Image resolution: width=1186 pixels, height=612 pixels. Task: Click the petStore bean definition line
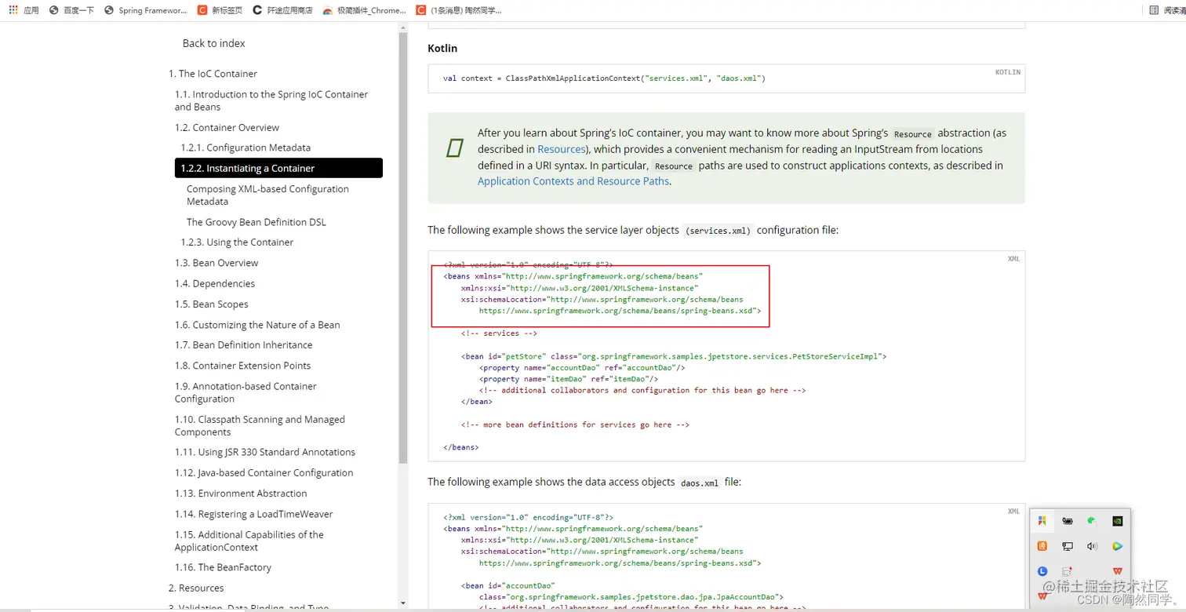674,356
